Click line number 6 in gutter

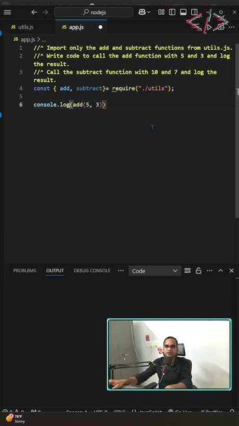(21, 105)
